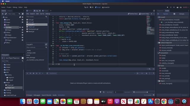Play the current scene clapper icon
The height and width of the screenshot is (106, 190).
tap(178, 7)
